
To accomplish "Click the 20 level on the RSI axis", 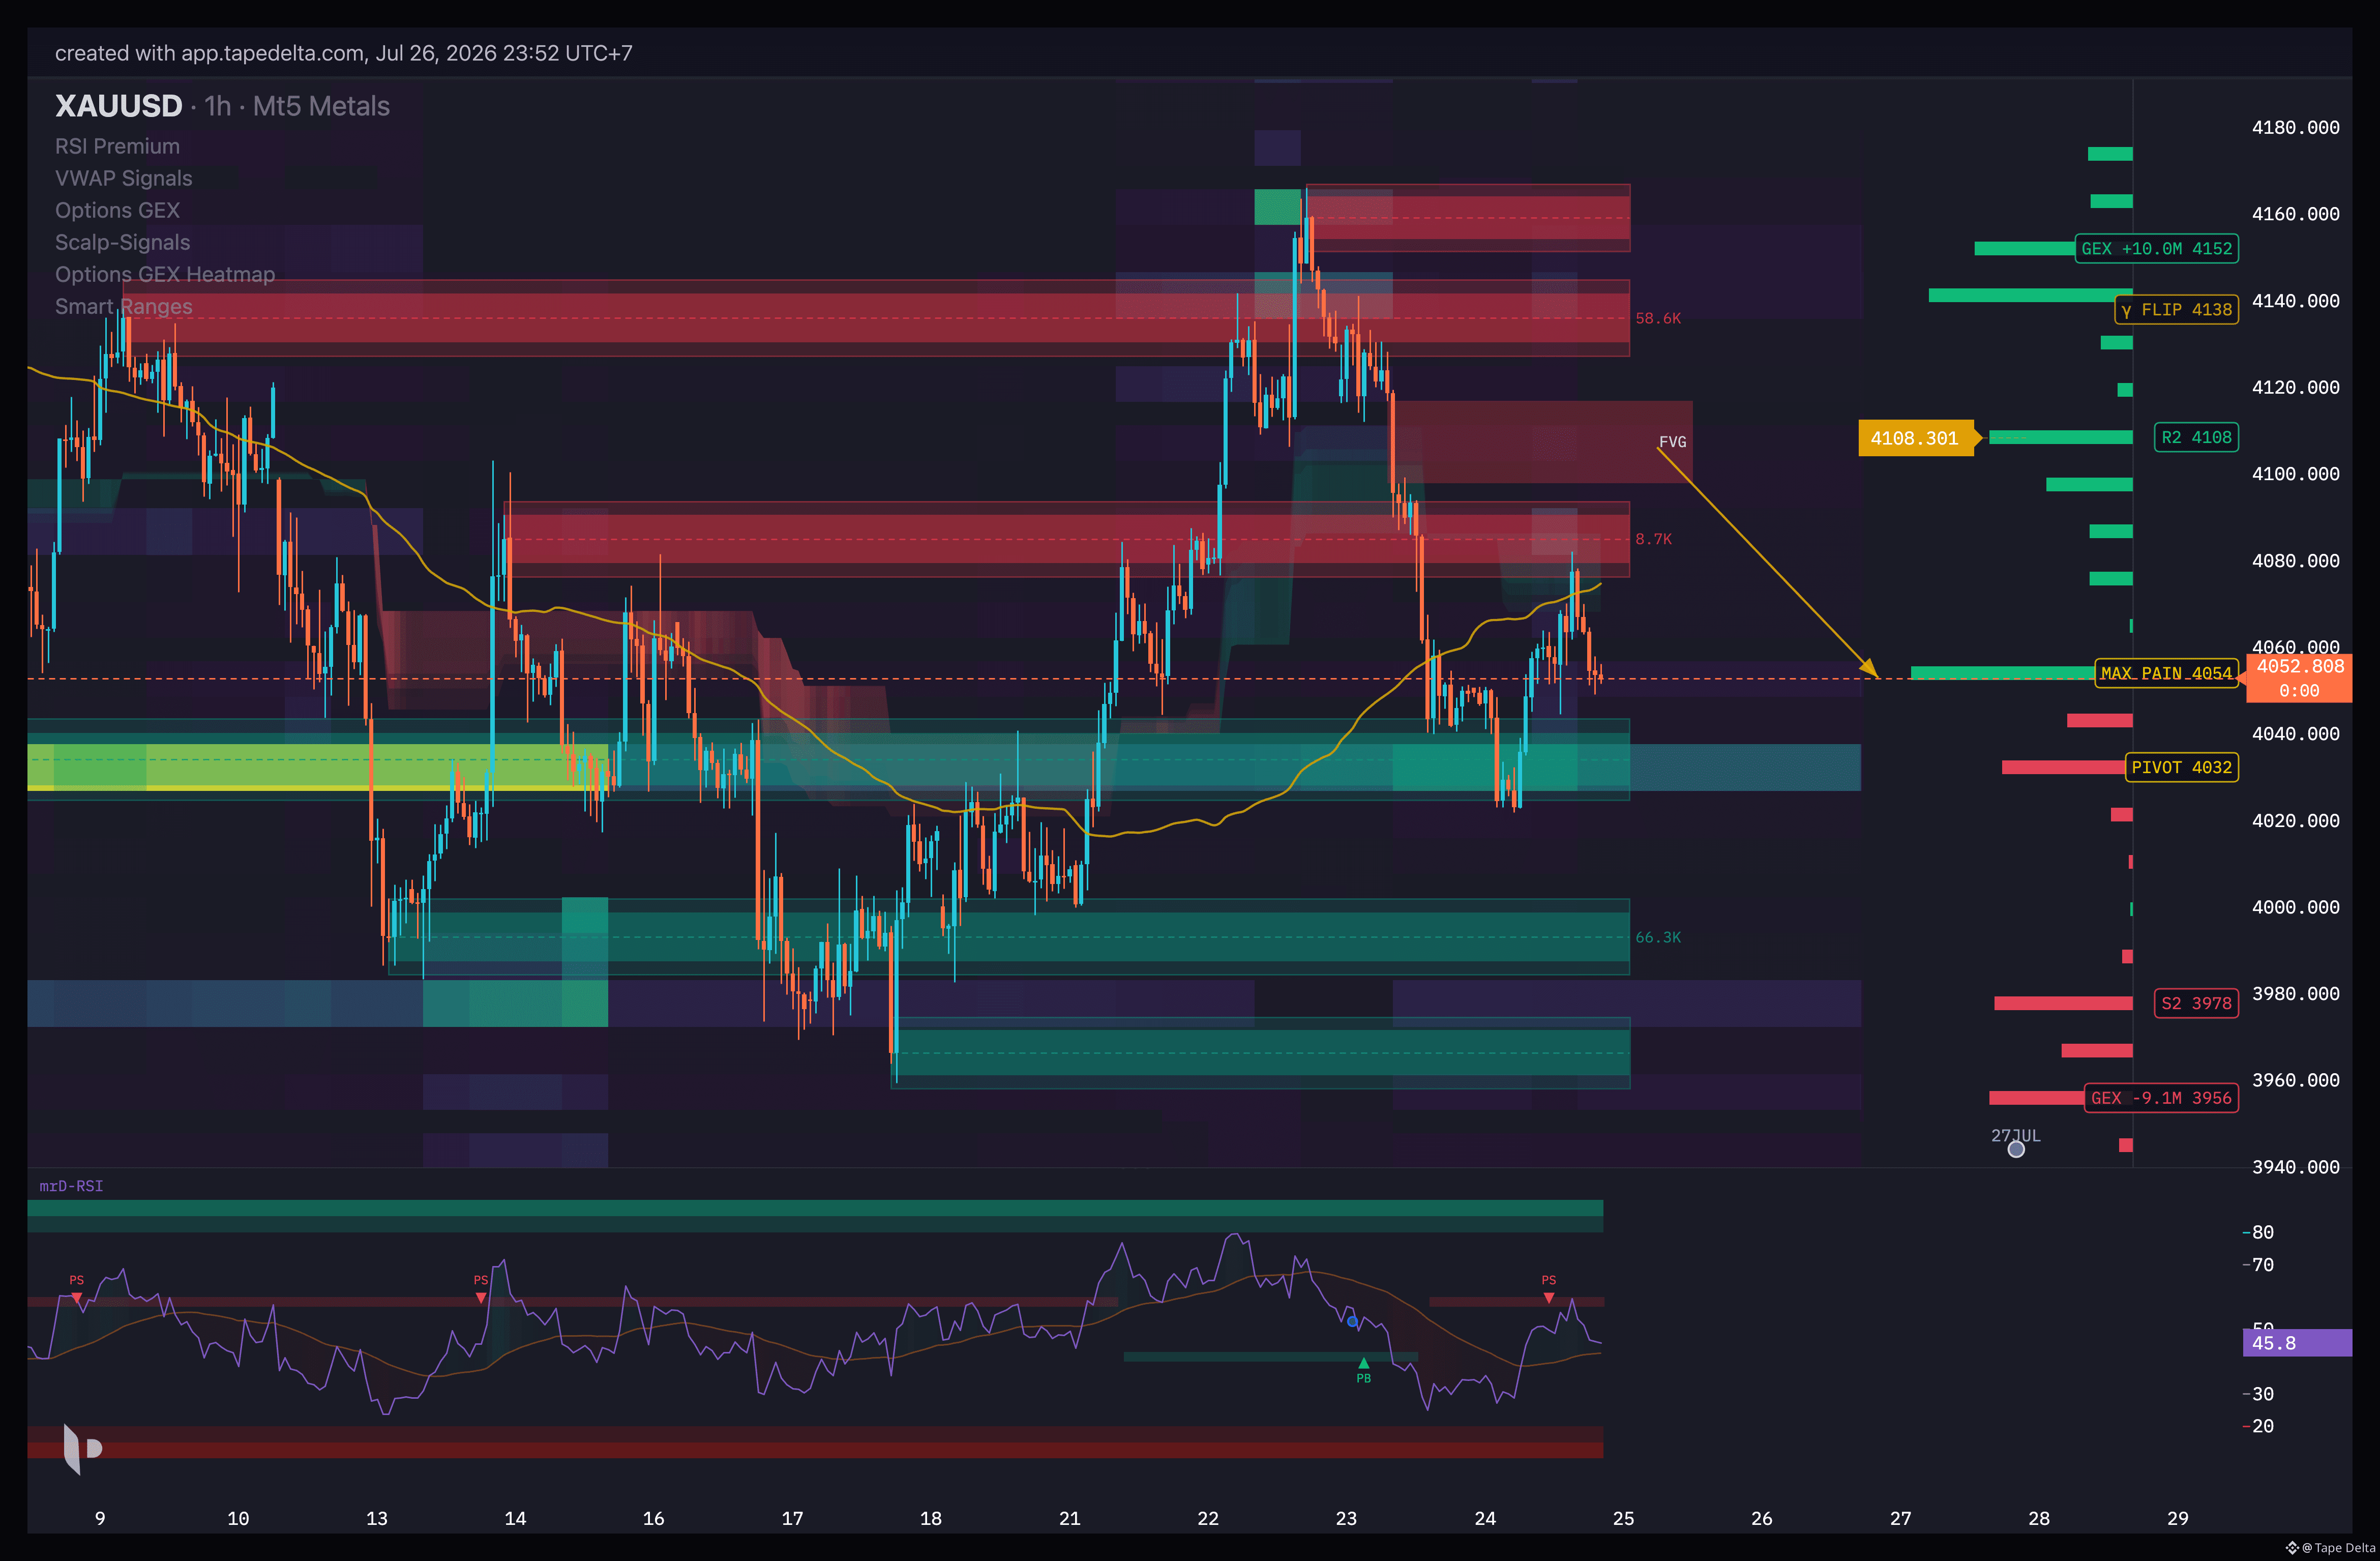I will click(2263, 1426).
